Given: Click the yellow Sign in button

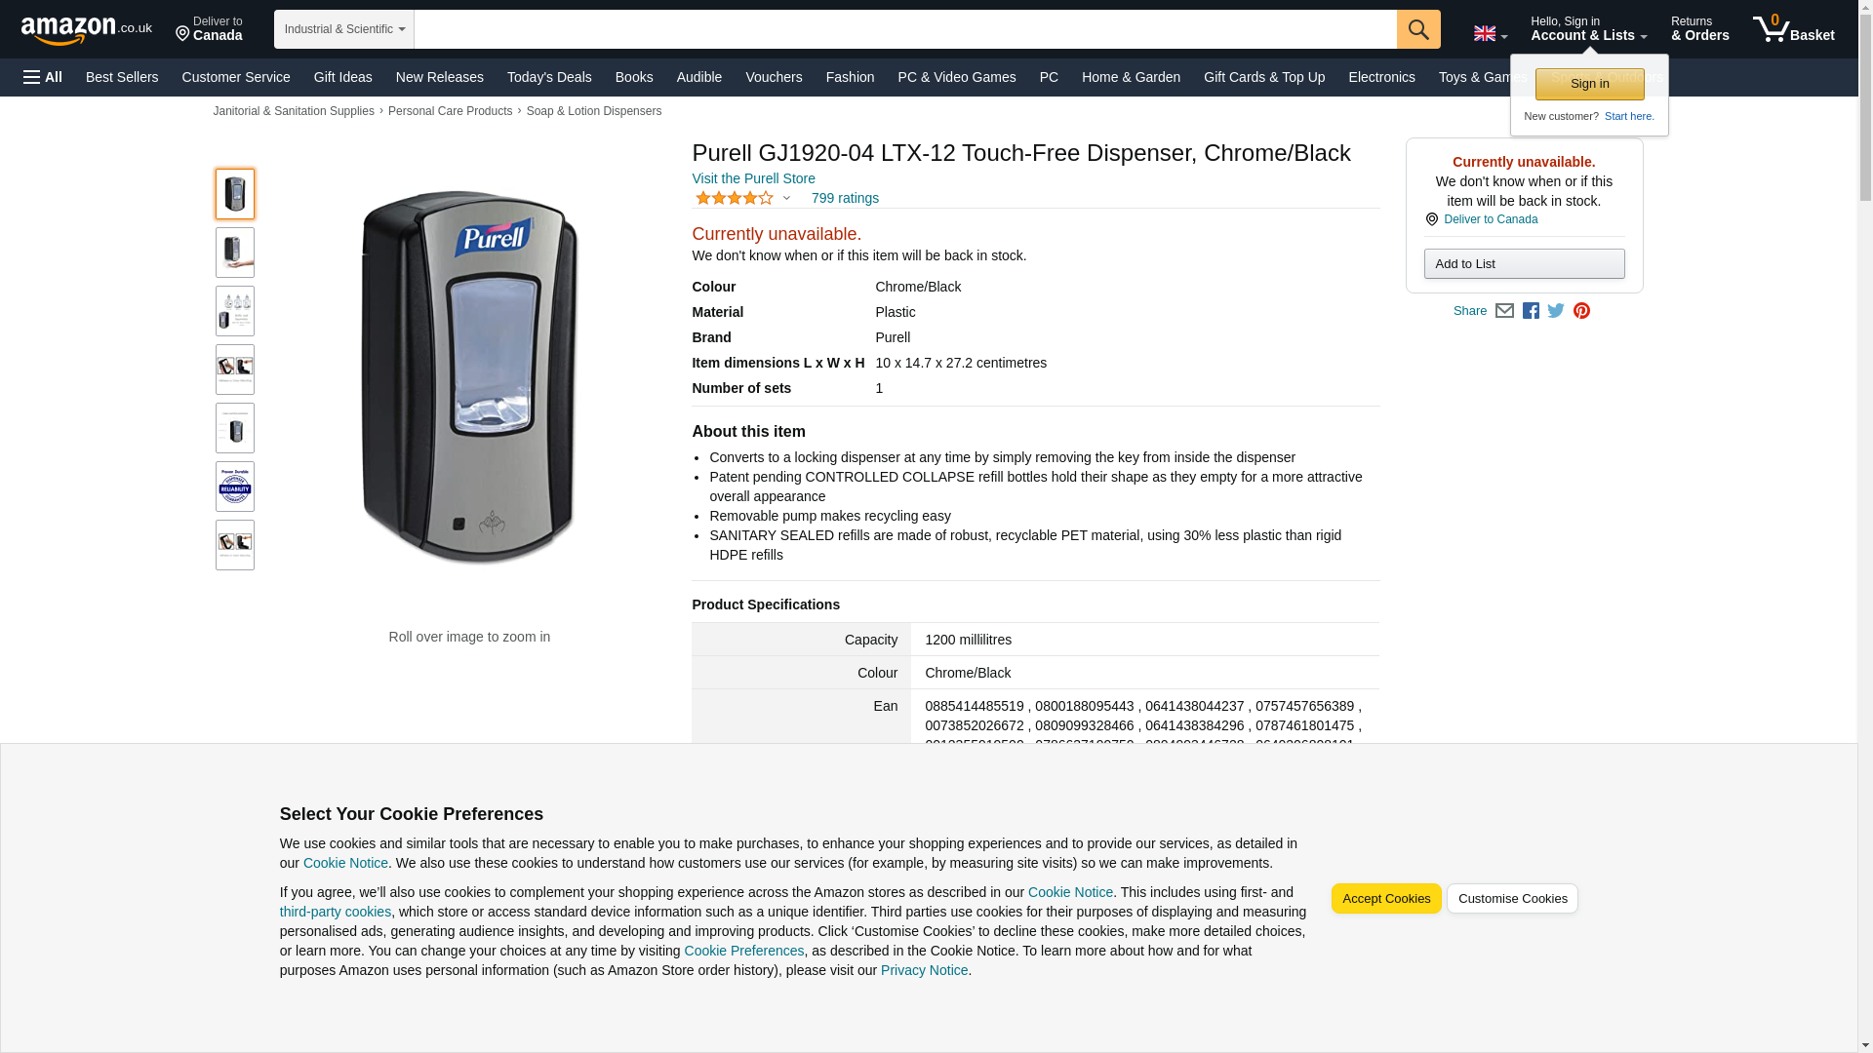Looking at the screenshot, I should coord(1589,84).
